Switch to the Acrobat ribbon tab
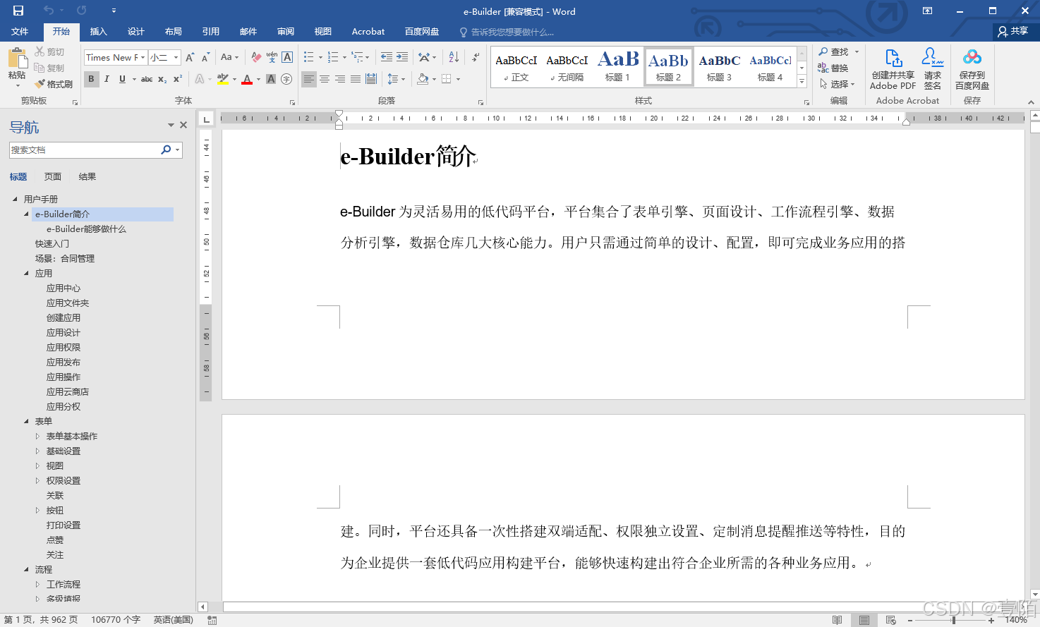The height and width of the screenshot is (627, 1040). 368,32
